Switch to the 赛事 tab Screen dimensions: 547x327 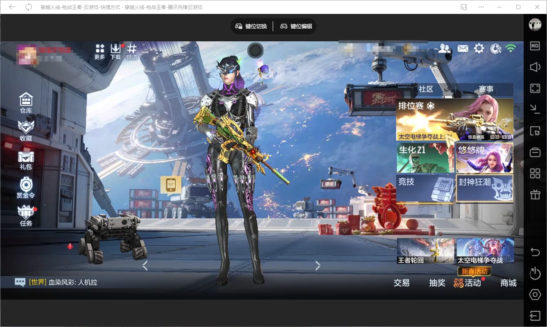[486, 89]
